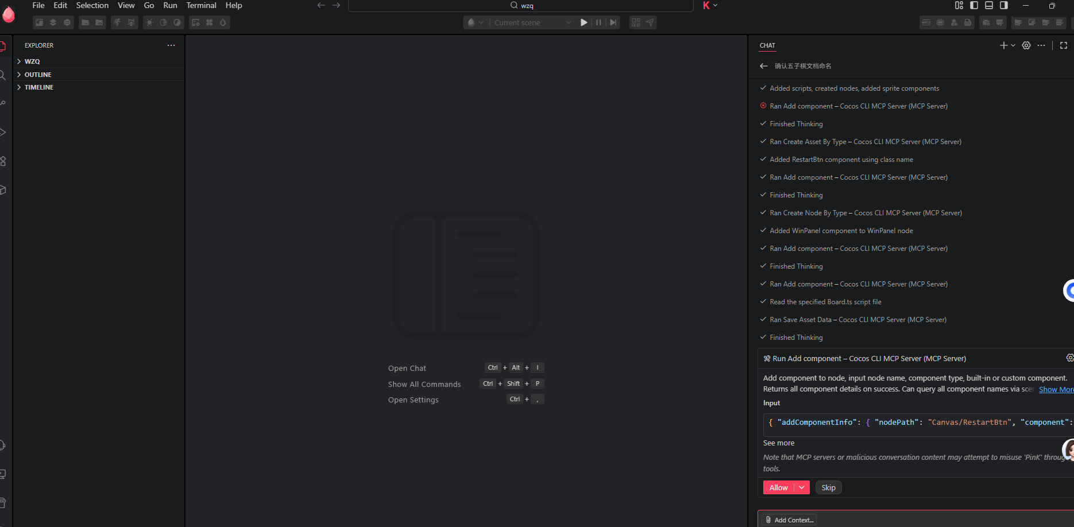Open the View menu
1074x527 pixels.
click(126, 5)
